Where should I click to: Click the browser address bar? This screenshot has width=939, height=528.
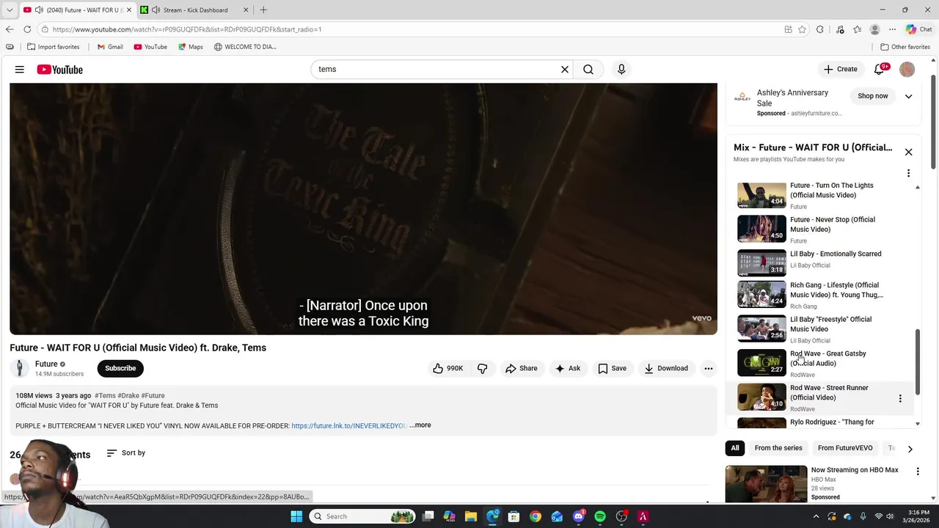click(411, 29)
